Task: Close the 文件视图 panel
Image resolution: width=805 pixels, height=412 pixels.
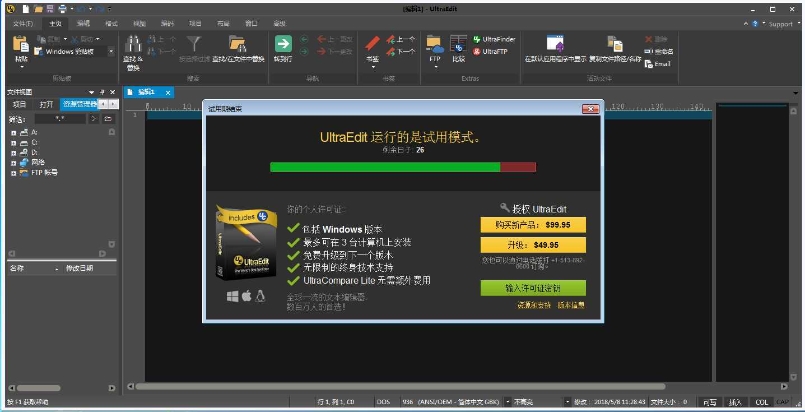Action: click(x=113, y=92)
